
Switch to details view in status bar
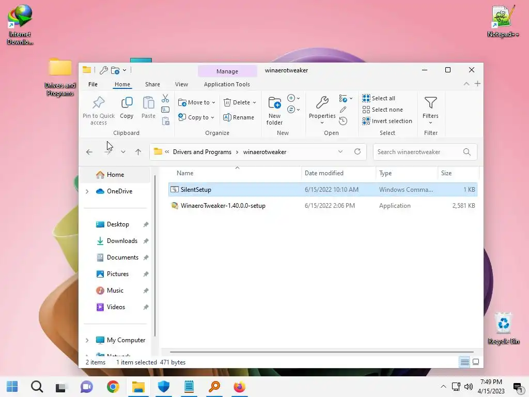[464, 362]
